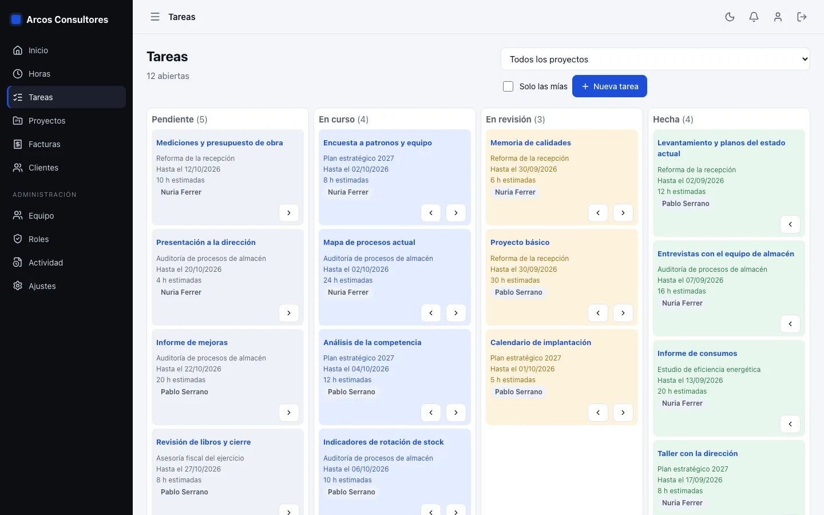Open the 'Todos los proyectos' dropdown
The image size is (824, 515).
tap(655, 59)
